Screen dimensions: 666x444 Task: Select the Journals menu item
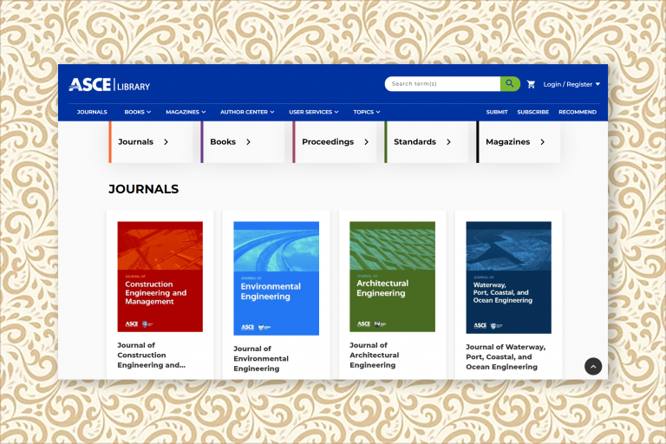(92, 112)
